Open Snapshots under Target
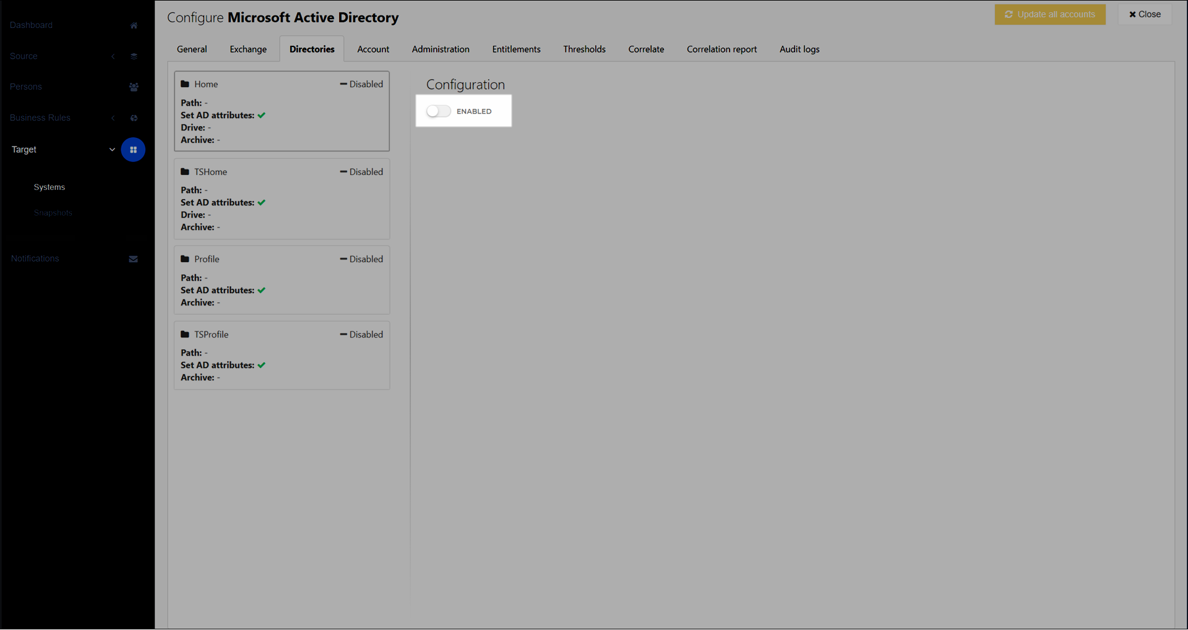This screenshot has height=630, width=1188. tap(53, 213)
